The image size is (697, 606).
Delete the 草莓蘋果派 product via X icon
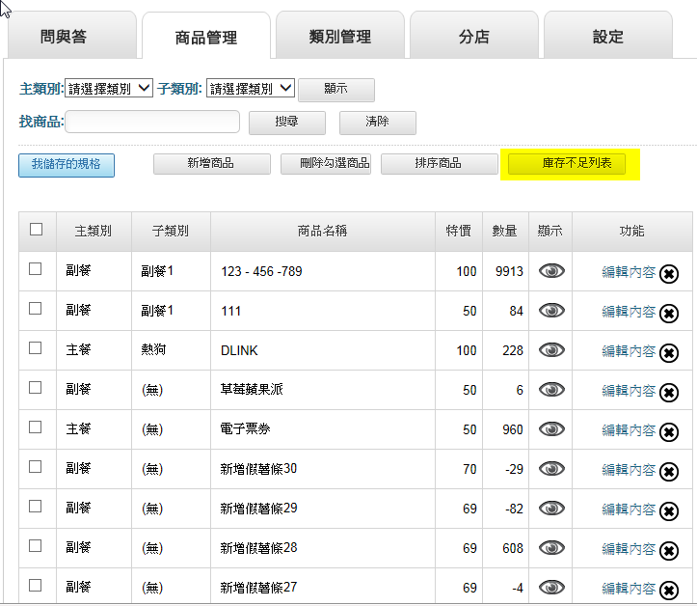(669, 393)
